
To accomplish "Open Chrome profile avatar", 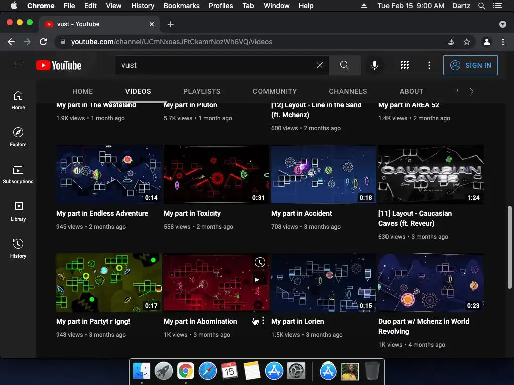I will [487, 42].
